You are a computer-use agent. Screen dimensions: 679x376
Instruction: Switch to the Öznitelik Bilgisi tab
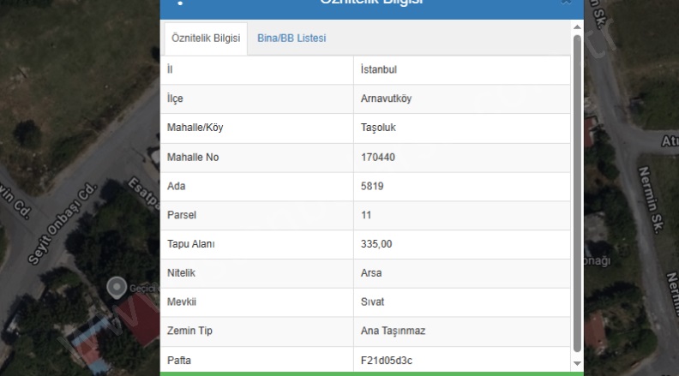(x=205, y=39)
